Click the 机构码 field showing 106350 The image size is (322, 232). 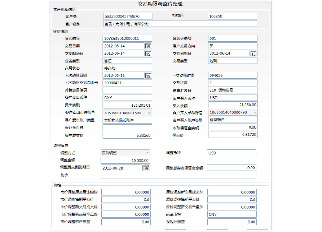tap(232, 16)
